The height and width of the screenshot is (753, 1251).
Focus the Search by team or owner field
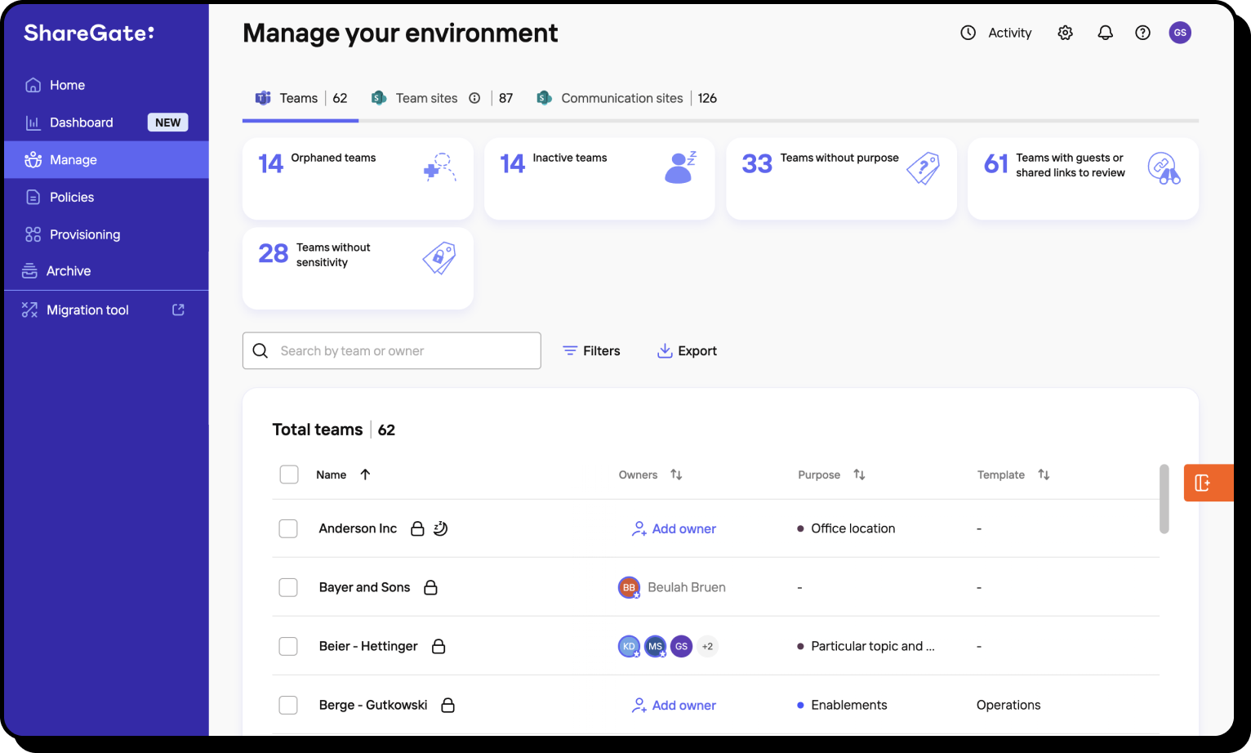391,350
